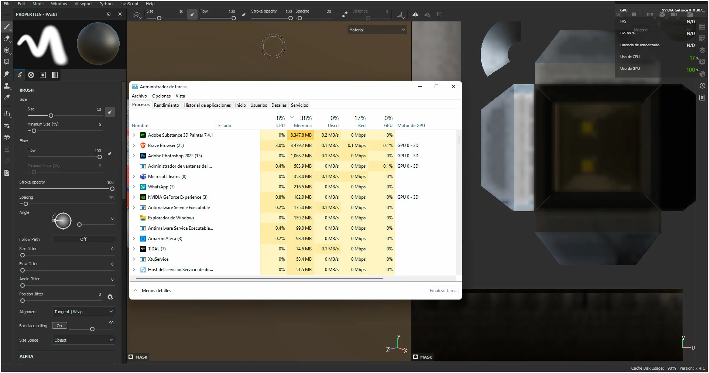Toggle Symmetry icon in top toolbar
The width and height of the screenshot is (709, 373).
point(415,15)
